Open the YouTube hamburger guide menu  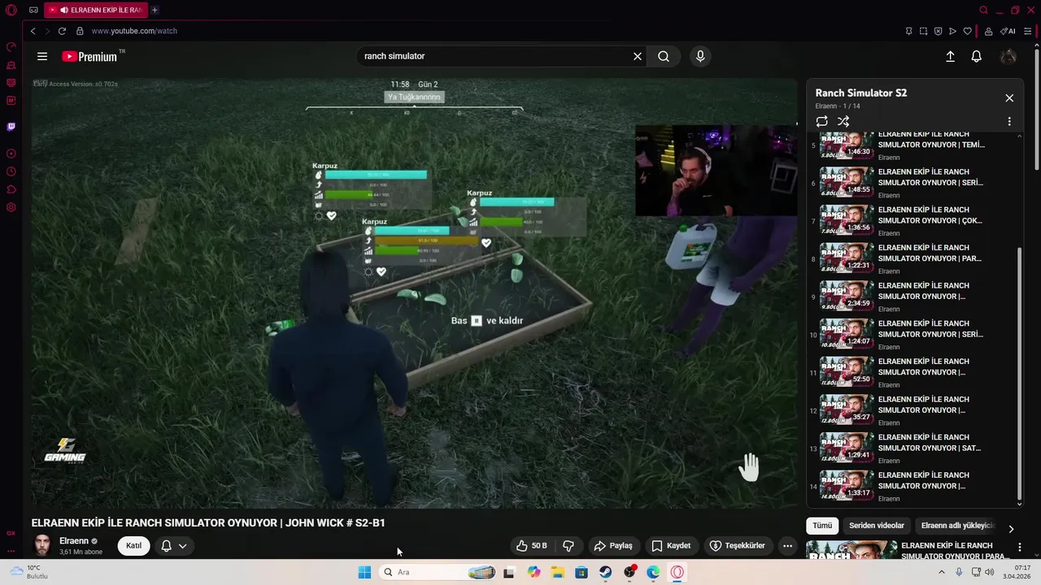tap(42, 56)
